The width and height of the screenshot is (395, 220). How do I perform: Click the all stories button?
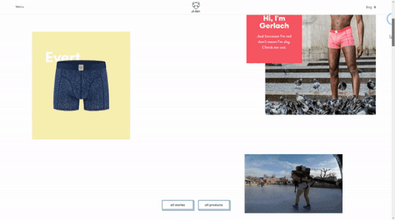click(178, 205)
